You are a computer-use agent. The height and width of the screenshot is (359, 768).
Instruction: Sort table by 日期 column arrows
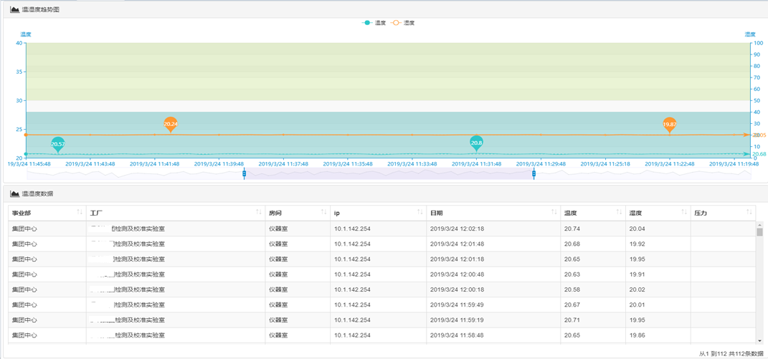[x=554, y=213]
